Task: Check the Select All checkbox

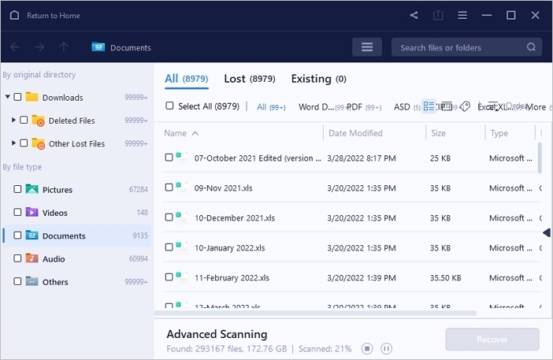Action: pos(169,106)
